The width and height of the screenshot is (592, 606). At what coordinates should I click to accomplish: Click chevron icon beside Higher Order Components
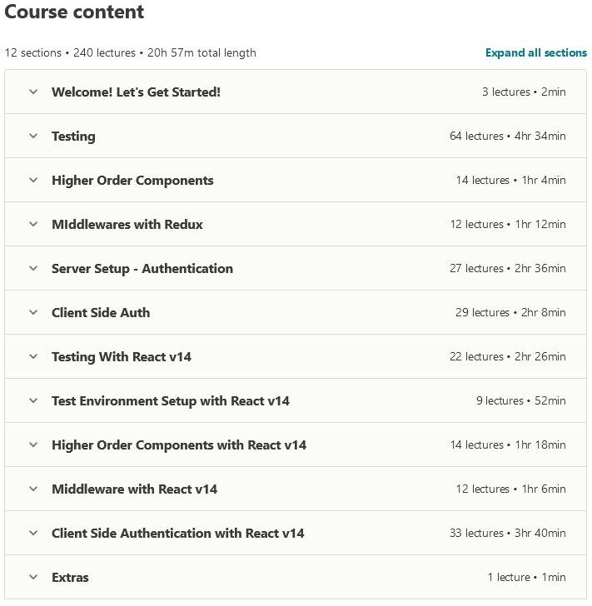pyautogui.click(x=33, y=180)
